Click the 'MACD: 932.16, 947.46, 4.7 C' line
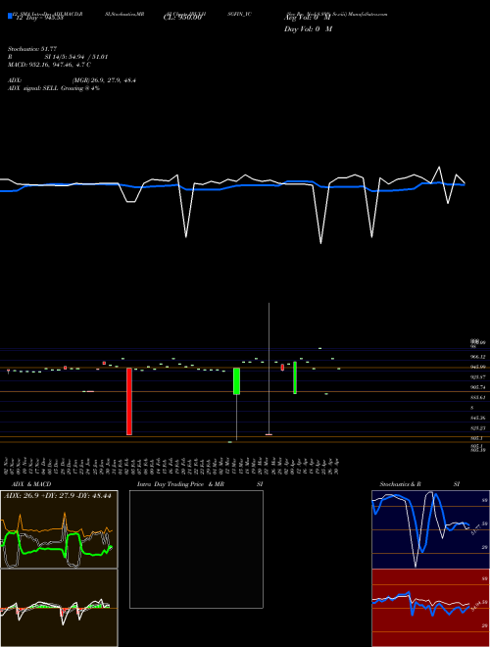This screenshot has height=647, width=490. (x=50, y=65)
